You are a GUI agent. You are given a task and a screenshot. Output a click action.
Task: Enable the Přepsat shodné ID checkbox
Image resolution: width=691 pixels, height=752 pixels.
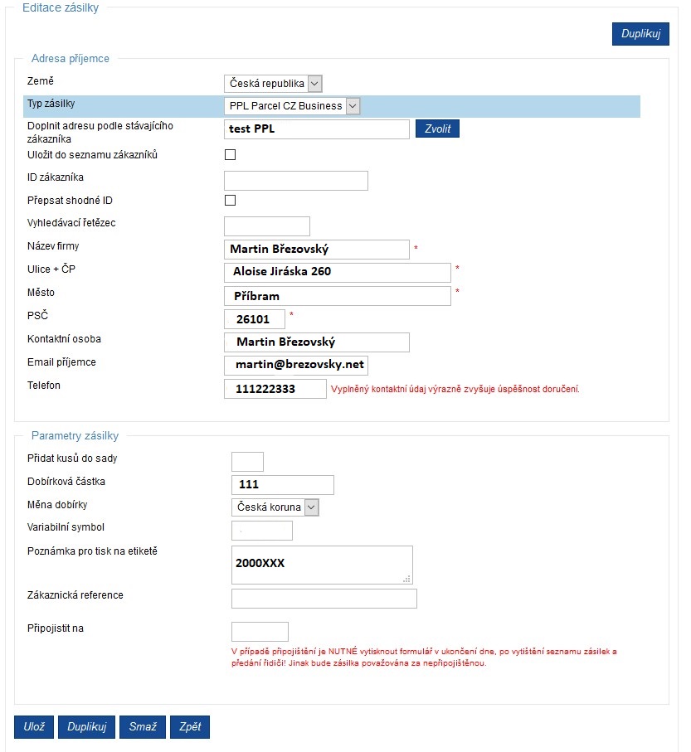tap(231, 200)
